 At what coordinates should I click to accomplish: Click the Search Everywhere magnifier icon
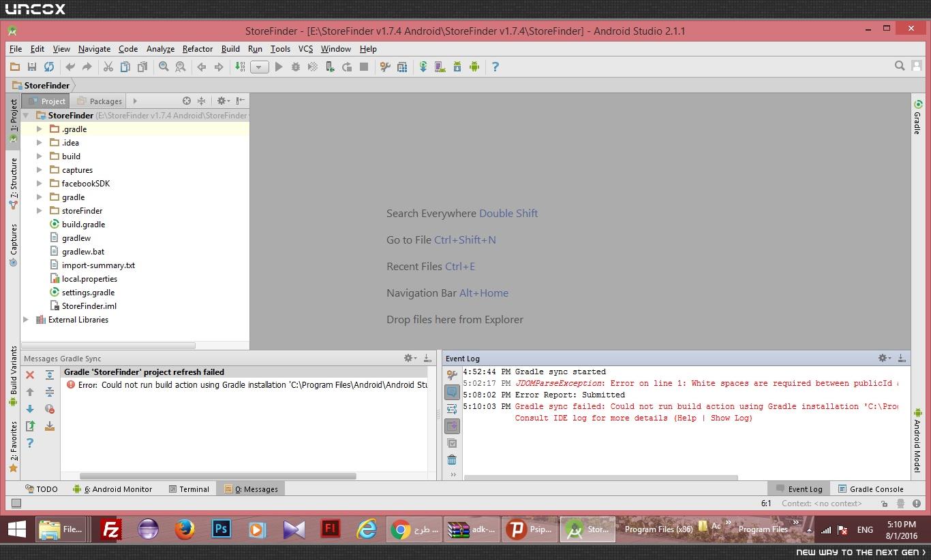900,66
